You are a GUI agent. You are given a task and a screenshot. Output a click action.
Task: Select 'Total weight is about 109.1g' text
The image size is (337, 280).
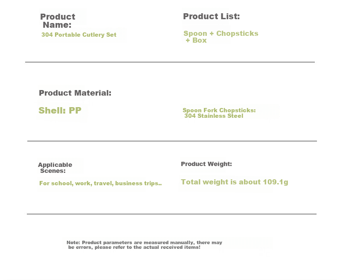coord(235,182)
